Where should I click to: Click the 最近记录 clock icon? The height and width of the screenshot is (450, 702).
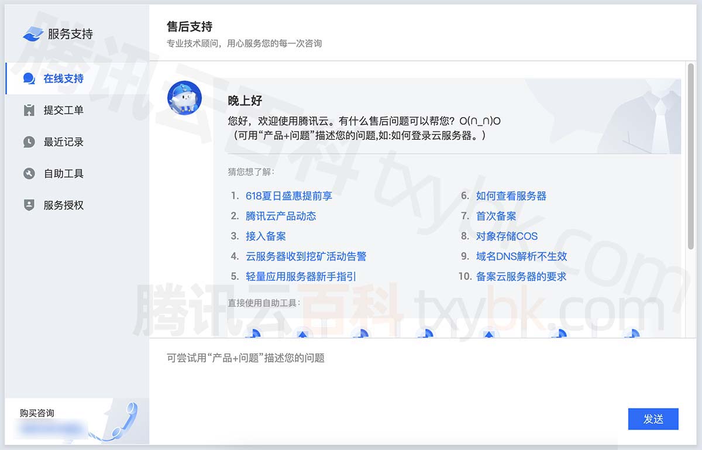coord(29,142)
